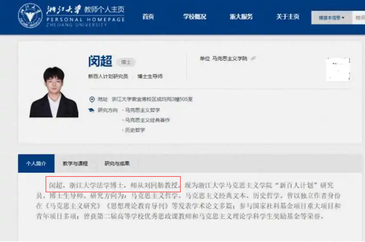Viewport: 365px width, 242px height.
Task: Switch to the 研究与成果 tab
Action: coord(117,163)
